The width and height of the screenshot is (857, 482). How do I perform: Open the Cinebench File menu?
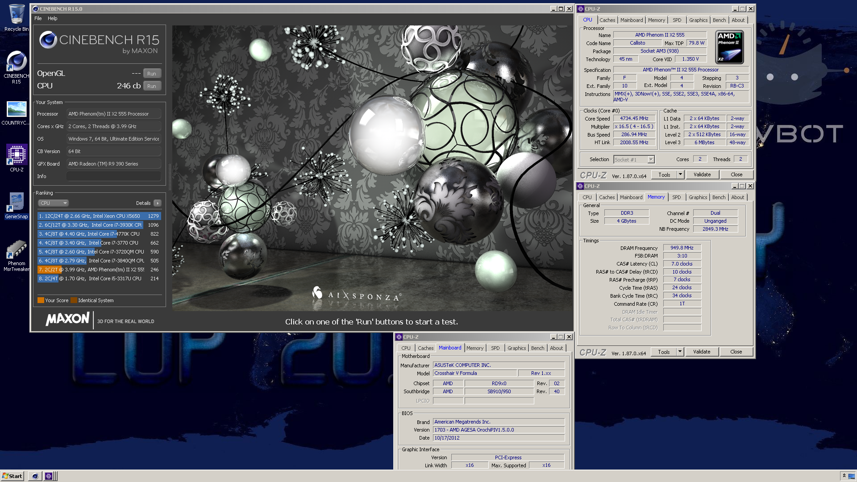tap(38, 18)
